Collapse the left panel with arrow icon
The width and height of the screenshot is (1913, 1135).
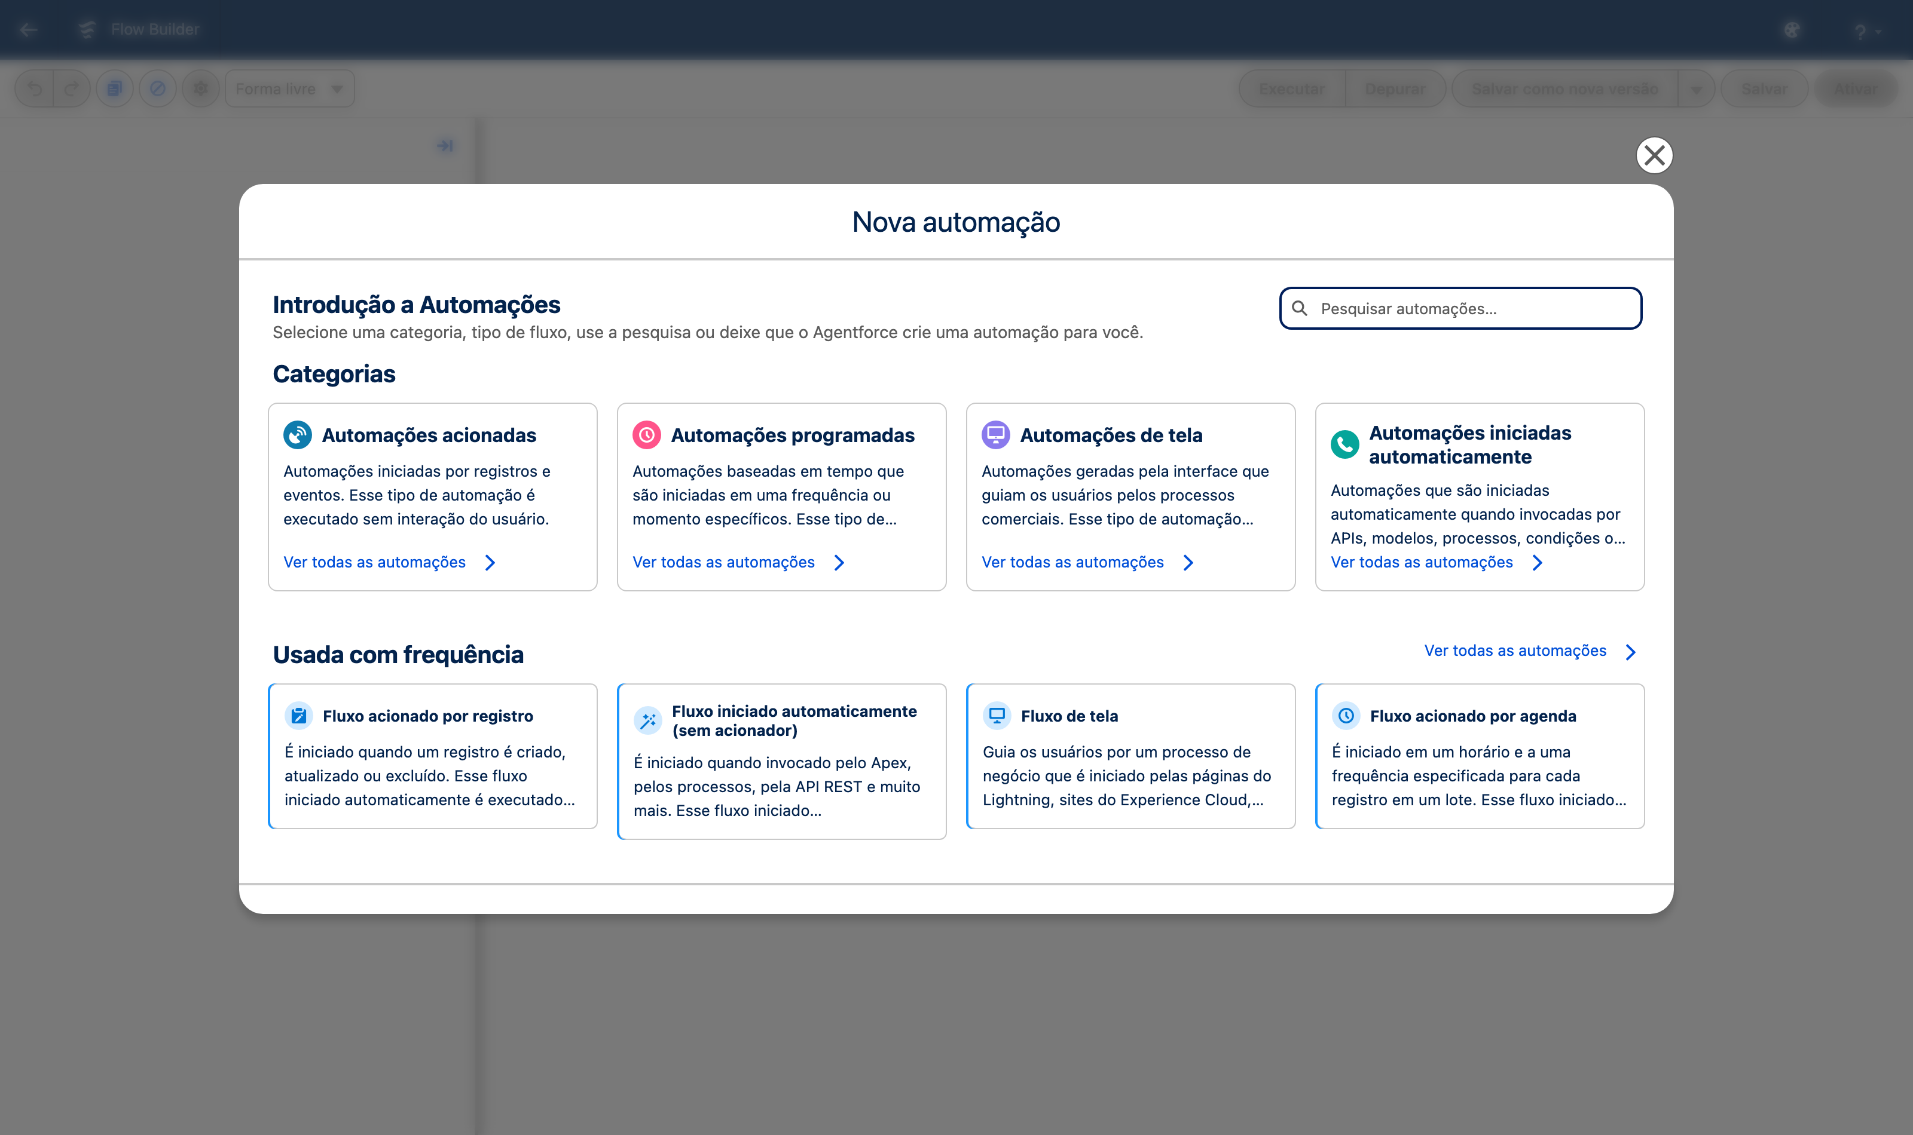coord(445,145)
